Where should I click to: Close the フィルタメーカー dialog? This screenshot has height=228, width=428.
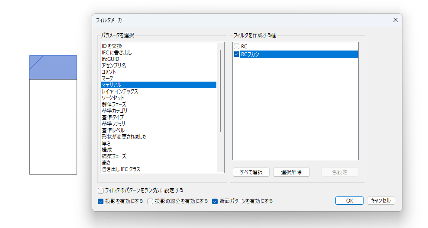point(395,20)
